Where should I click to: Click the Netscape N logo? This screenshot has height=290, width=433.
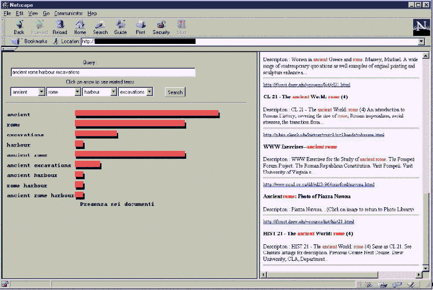pyautogui.click(x=421, y=28)
